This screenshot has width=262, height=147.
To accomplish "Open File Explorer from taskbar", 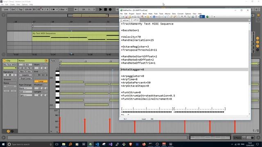I will coord(64,144).
